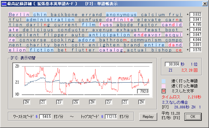
Task: Select the 3.570 row time box
Action: tap(195, 50)
